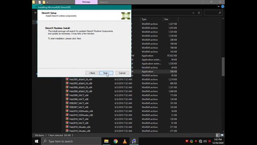The height and width of the screenshot is (145, 257).
Task: Select file FEB2007_XACT_x86
Action: (x=79, y=107)
